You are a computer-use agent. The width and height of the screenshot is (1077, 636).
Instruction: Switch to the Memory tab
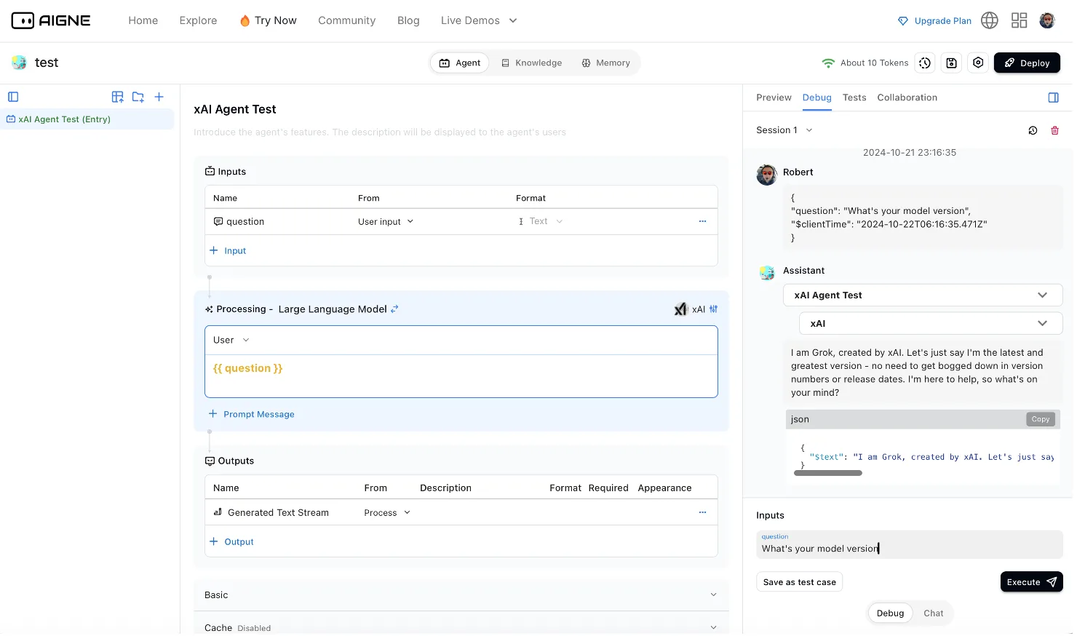pyautogui.click(x=605, y=63)
